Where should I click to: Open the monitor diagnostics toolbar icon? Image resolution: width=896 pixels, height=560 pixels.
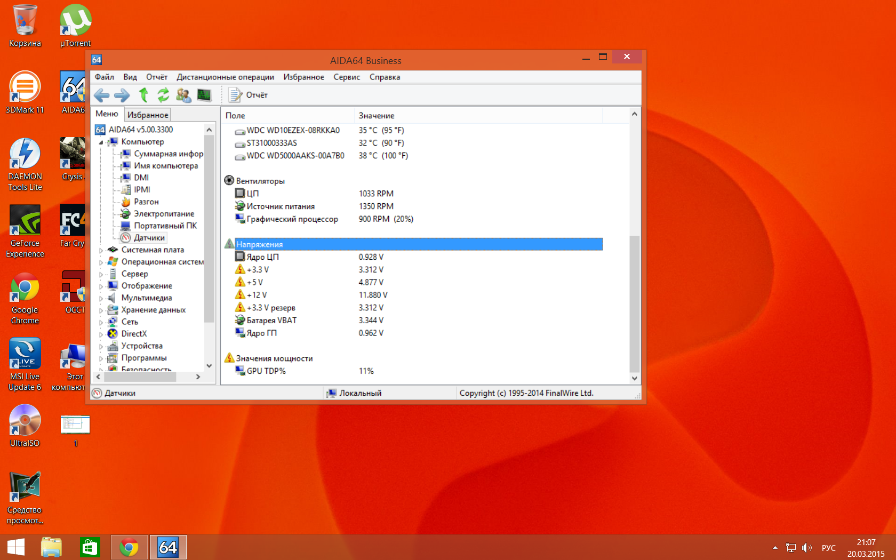click(x=204, y=95)
